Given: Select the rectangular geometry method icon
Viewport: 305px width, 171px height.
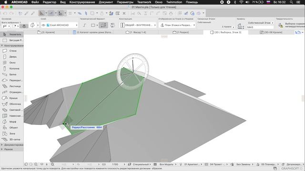Looking at the screenshot, I should (x=93, y=25).
